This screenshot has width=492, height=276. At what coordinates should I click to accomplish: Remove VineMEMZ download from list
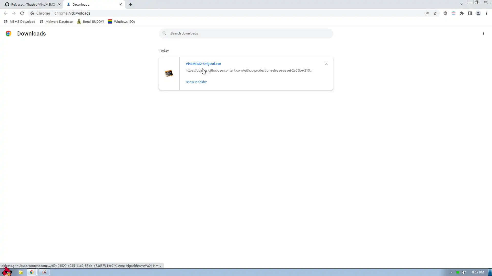[326, 64]
